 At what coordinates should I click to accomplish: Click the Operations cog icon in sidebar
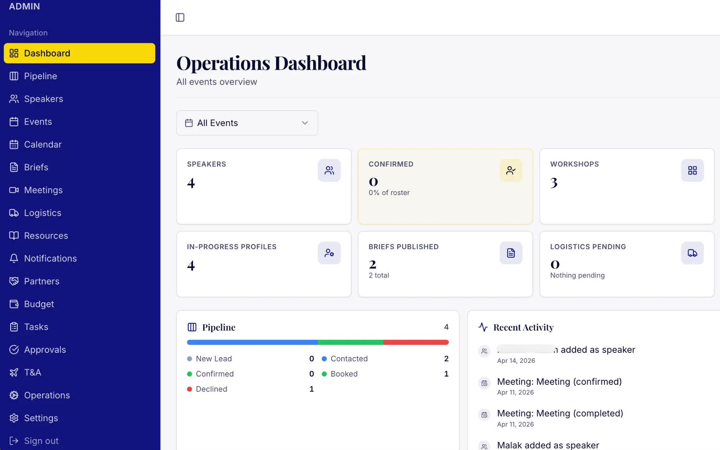coord(14,395)
